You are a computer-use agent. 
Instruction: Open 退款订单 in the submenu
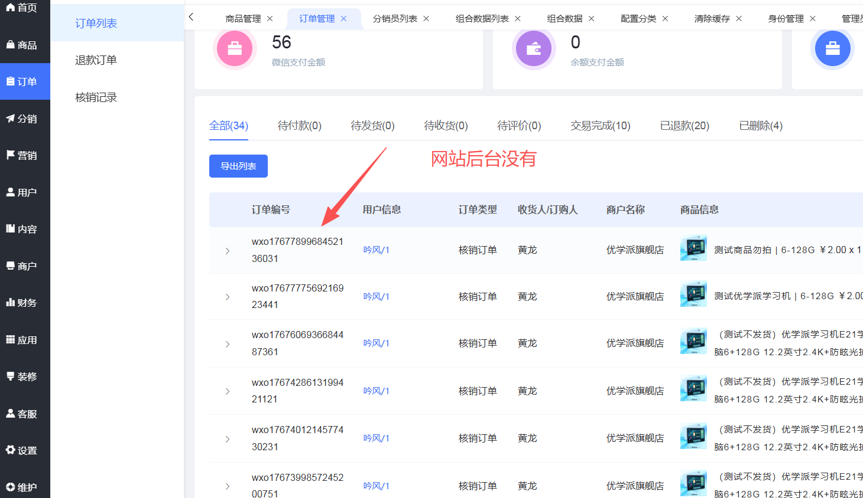coord(96,60)
